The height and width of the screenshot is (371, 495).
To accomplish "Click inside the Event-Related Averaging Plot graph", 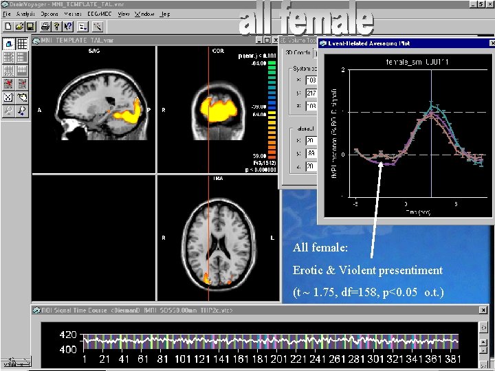I will (x=408, y=135).
